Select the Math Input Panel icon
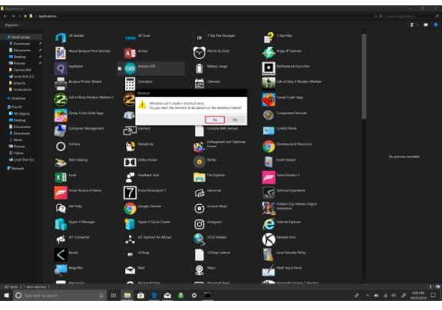The height and width of the screenshot is (310, 442). (x=269, y=270)
